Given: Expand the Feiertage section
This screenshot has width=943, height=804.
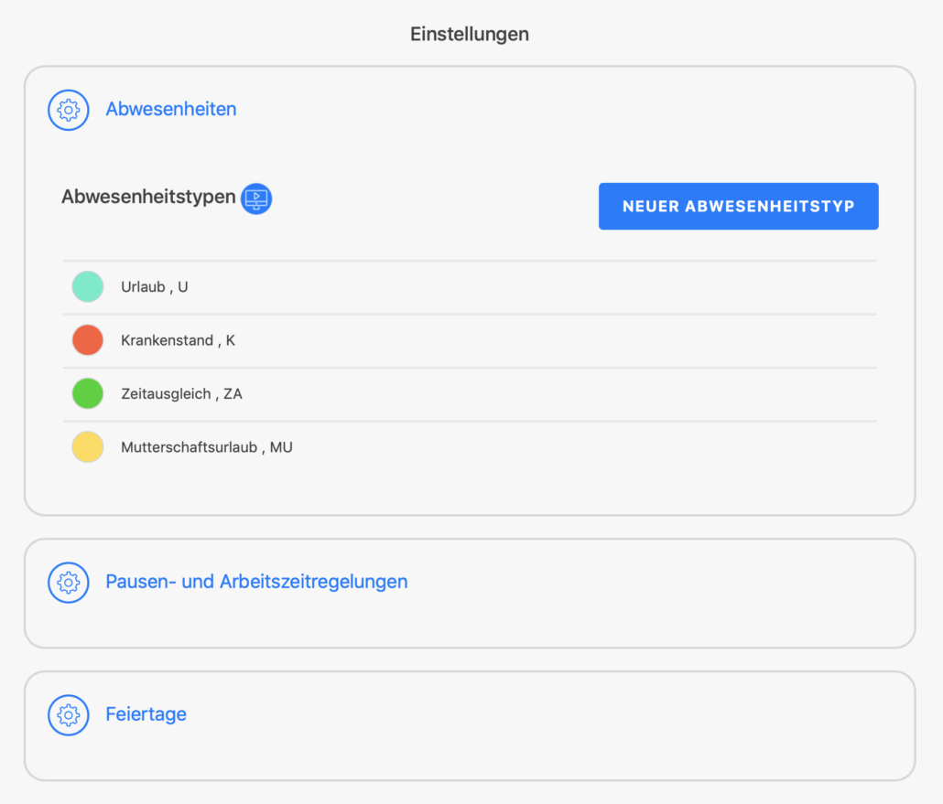Looking at the screenshot, I should click(x=146, y=713).
